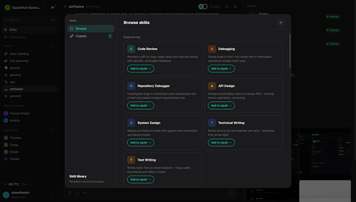Toggle the third Always run badge
The width and height of the screenshot is (356, 202).
(x=333, y=44)
